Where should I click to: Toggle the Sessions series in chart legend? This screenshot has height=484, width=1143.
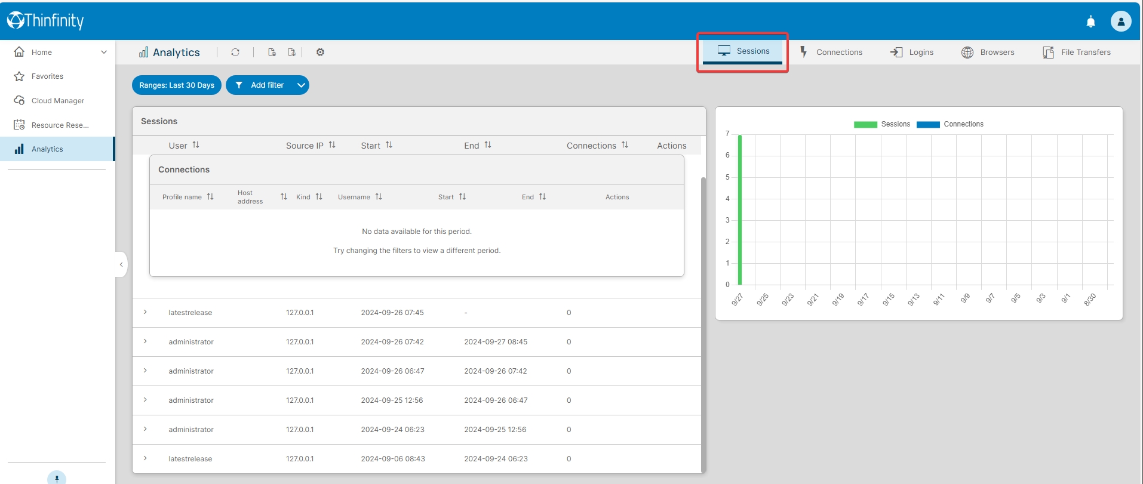882,124
